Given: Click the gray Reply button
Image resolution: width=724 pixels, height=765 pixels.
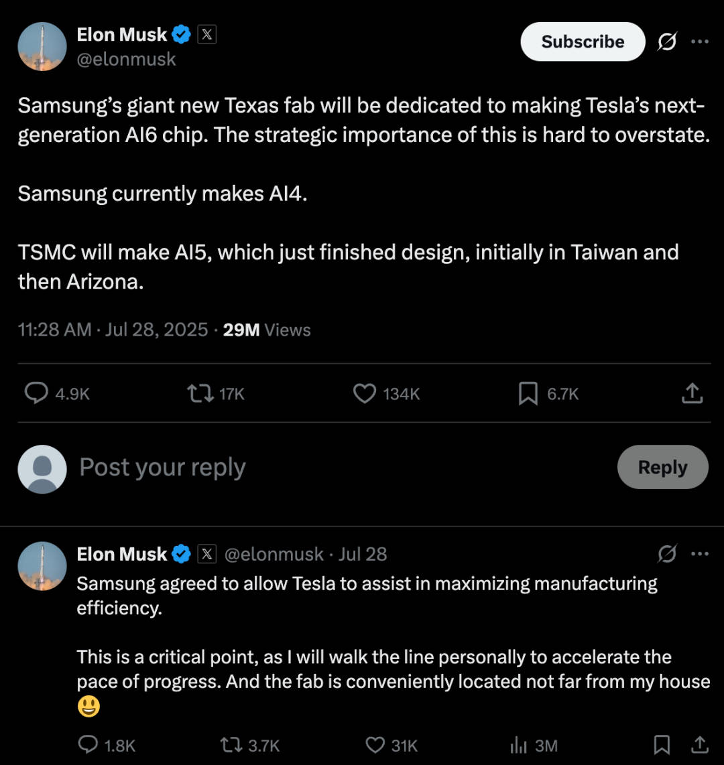Looking at the screenshot, I should pos(662,467).
